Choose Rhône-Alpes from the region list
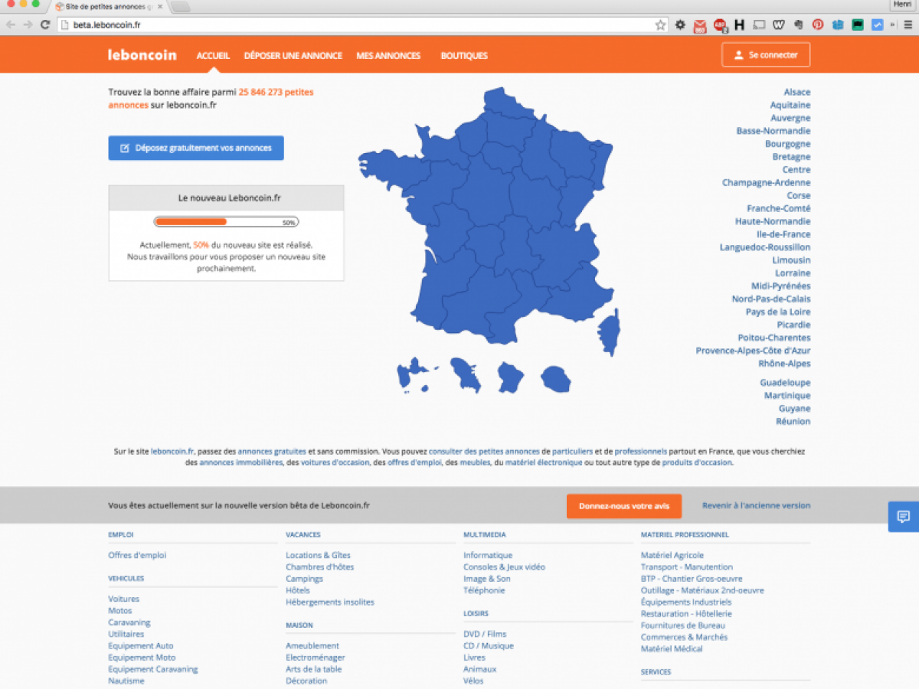The width and height of the screenshot is (919, 689). pyautogui.click(x=785, y=364)
